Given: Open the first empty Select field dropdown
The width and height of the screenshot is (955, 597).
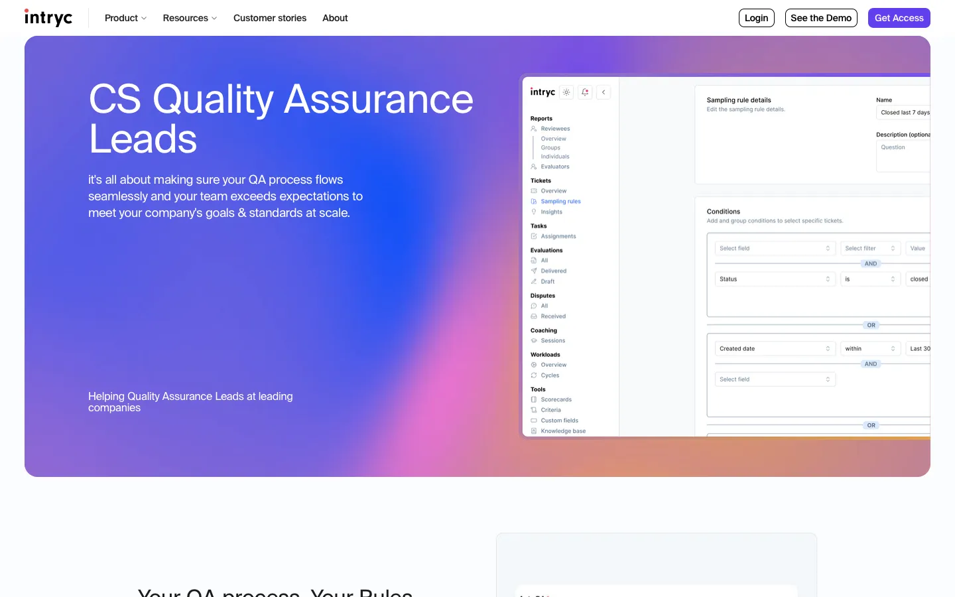Looking at the screenshot, I should tap(775, 248).
